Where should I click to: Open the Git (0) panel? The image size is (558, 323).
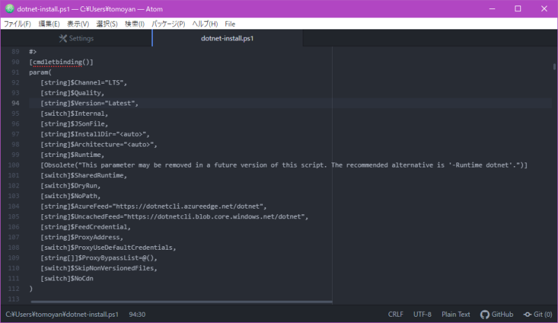click(x=538, y=315)
